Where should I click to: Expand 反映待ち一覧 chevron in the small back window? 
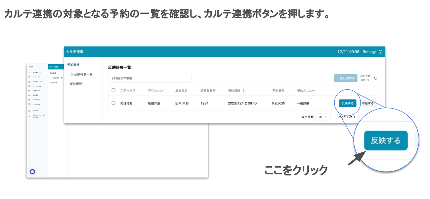52,78
